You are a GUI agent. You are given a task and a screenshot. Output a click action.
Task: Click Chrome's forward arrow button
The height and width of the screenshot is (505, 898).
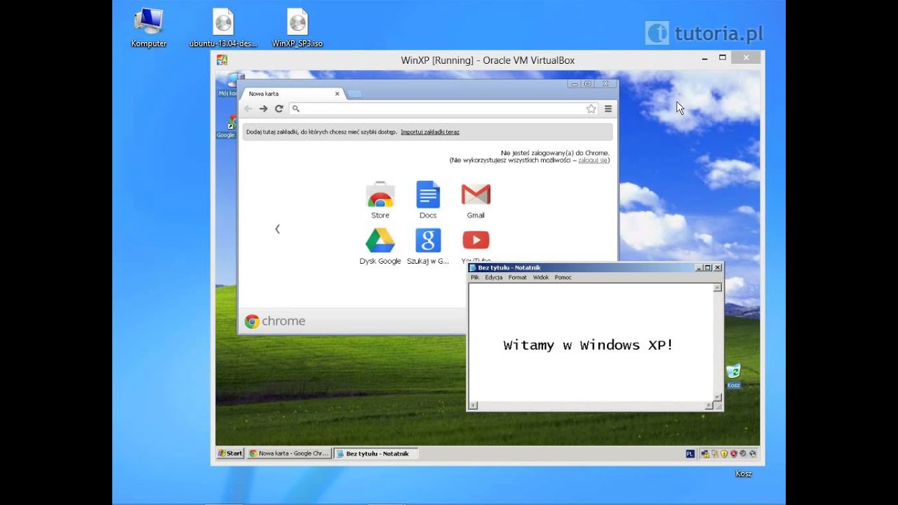[263, 109]
